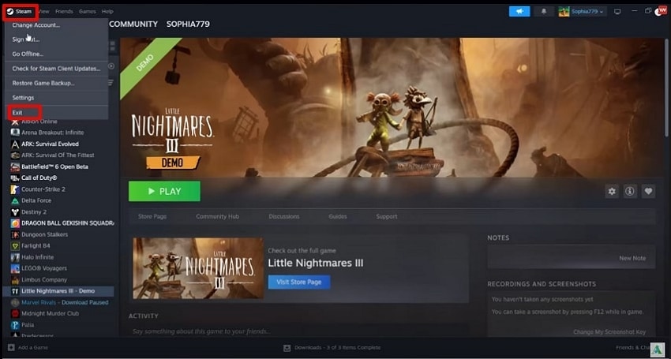Go to Community Hub tab
The image size is (671, 359).
217,216
